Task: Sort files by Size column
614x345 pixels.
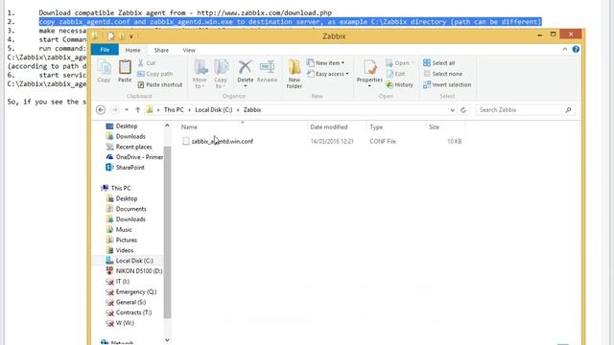Action: point(434,127)
